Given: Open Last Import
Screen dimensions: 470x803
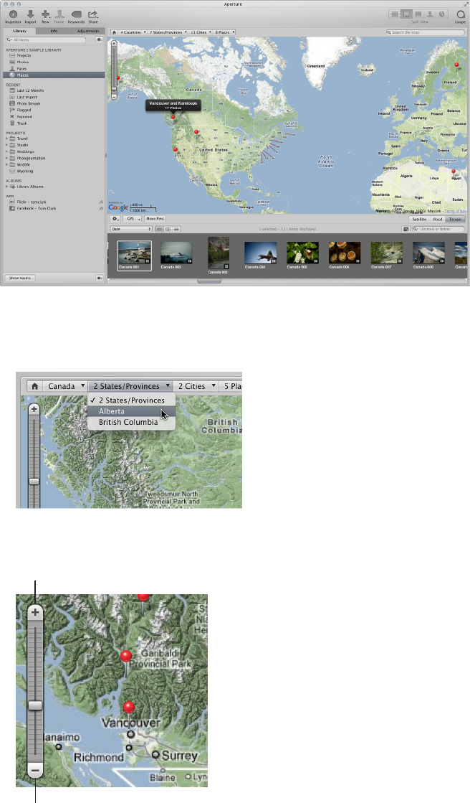Looking at the screenshot, I should (x=27, y=97).
